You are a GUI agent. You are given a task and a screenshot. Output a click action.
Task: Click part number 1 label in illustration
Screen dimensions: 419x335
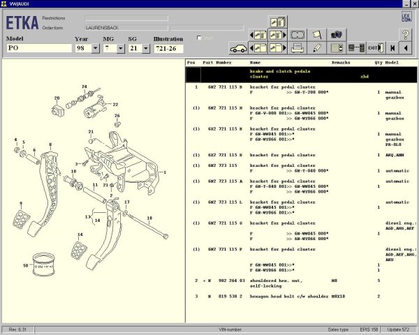coord(165,172)
